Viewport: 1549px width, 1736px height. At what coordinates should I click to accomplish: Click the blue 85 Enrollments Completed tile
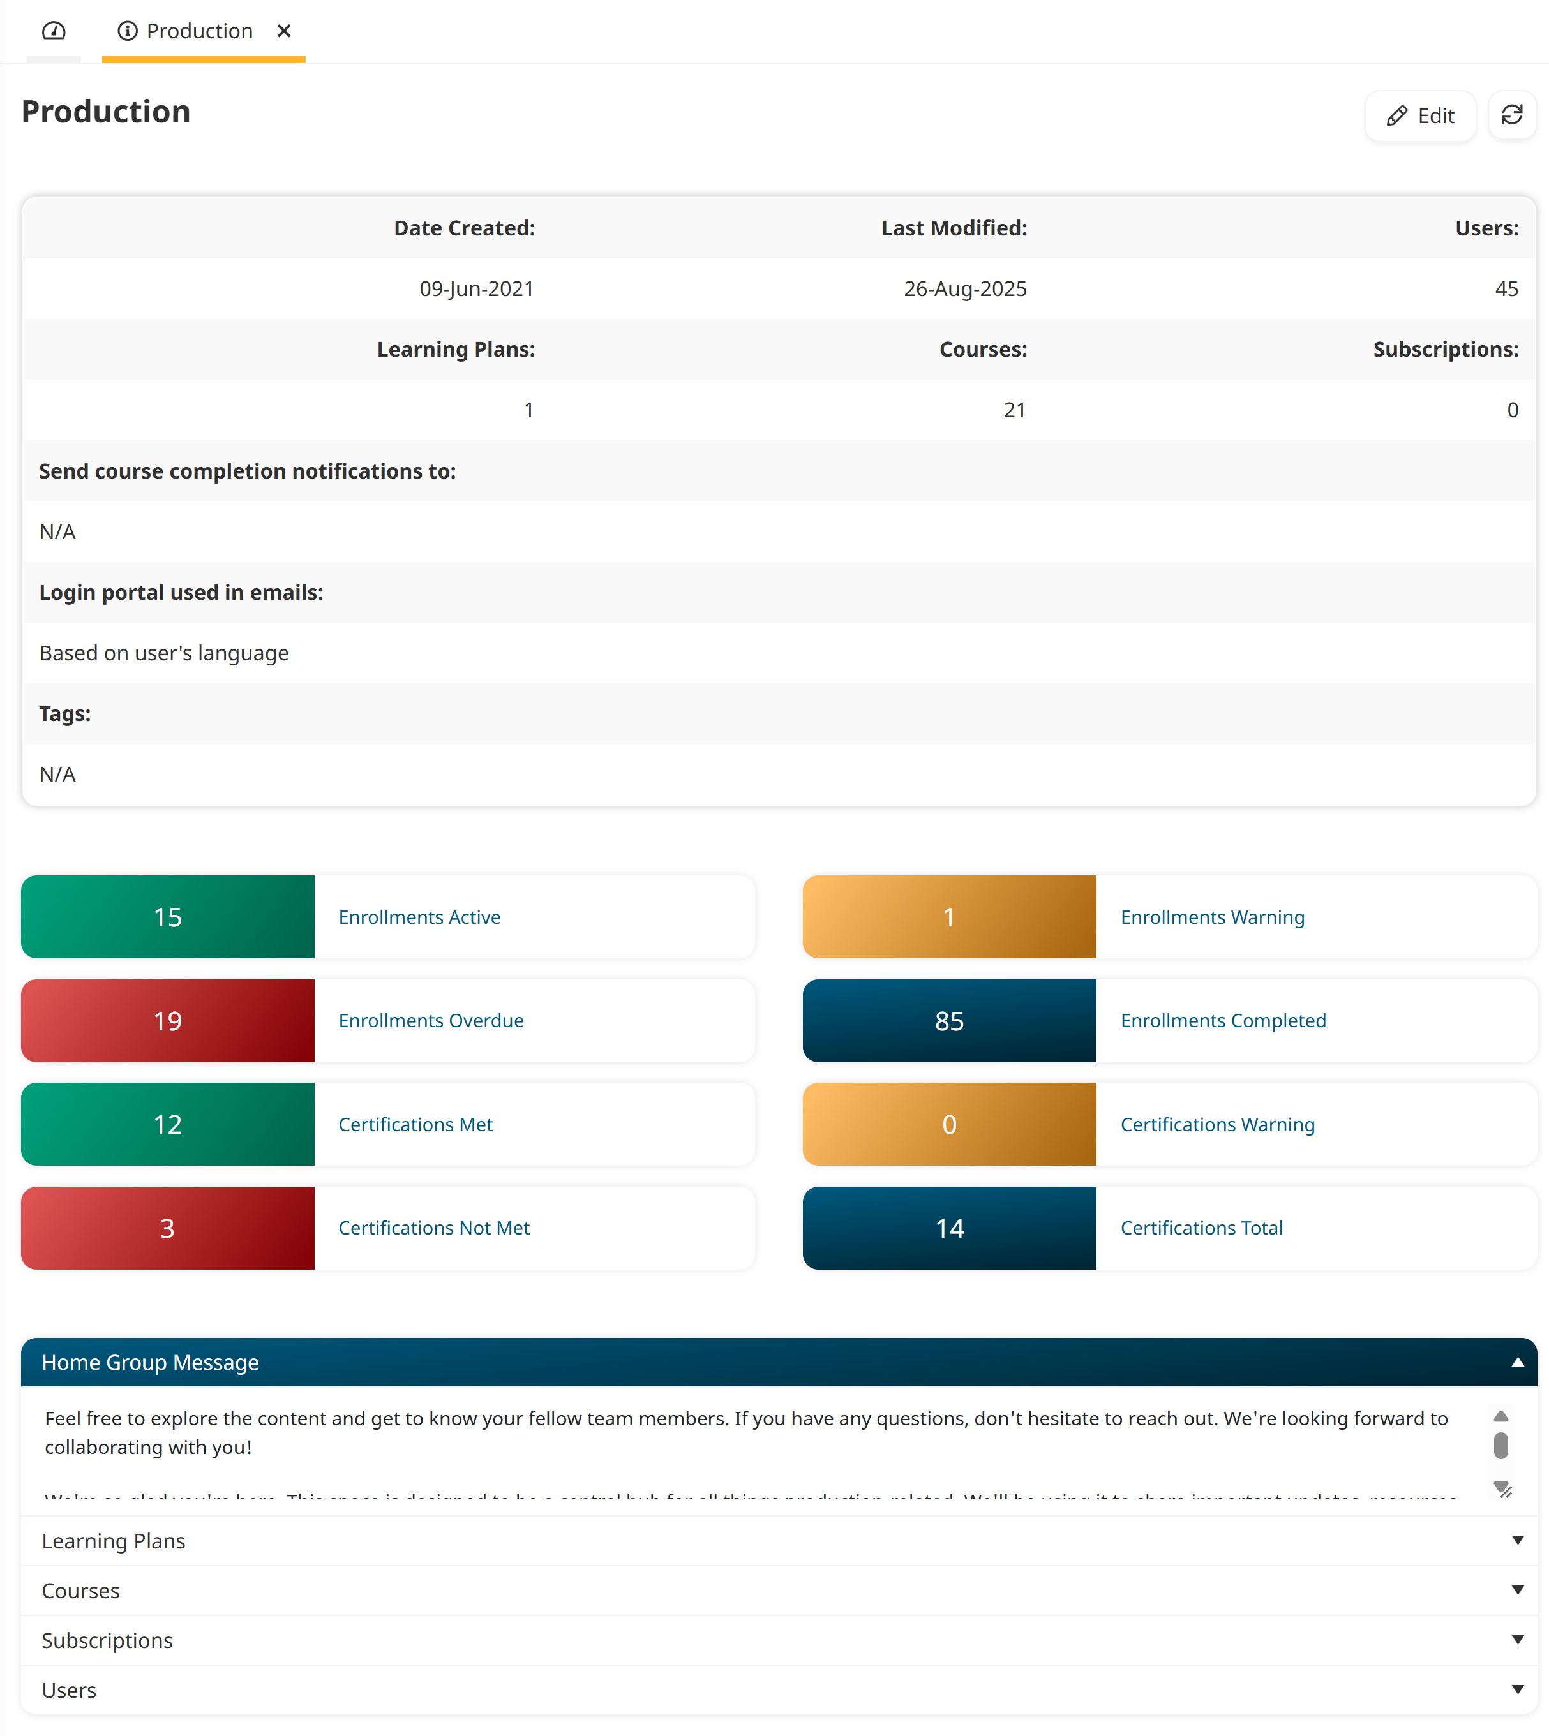pos(949,1021)
